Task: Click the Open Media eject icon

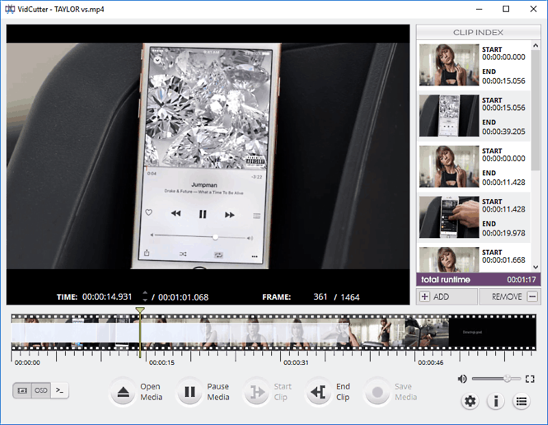Action: pos(123,392)
